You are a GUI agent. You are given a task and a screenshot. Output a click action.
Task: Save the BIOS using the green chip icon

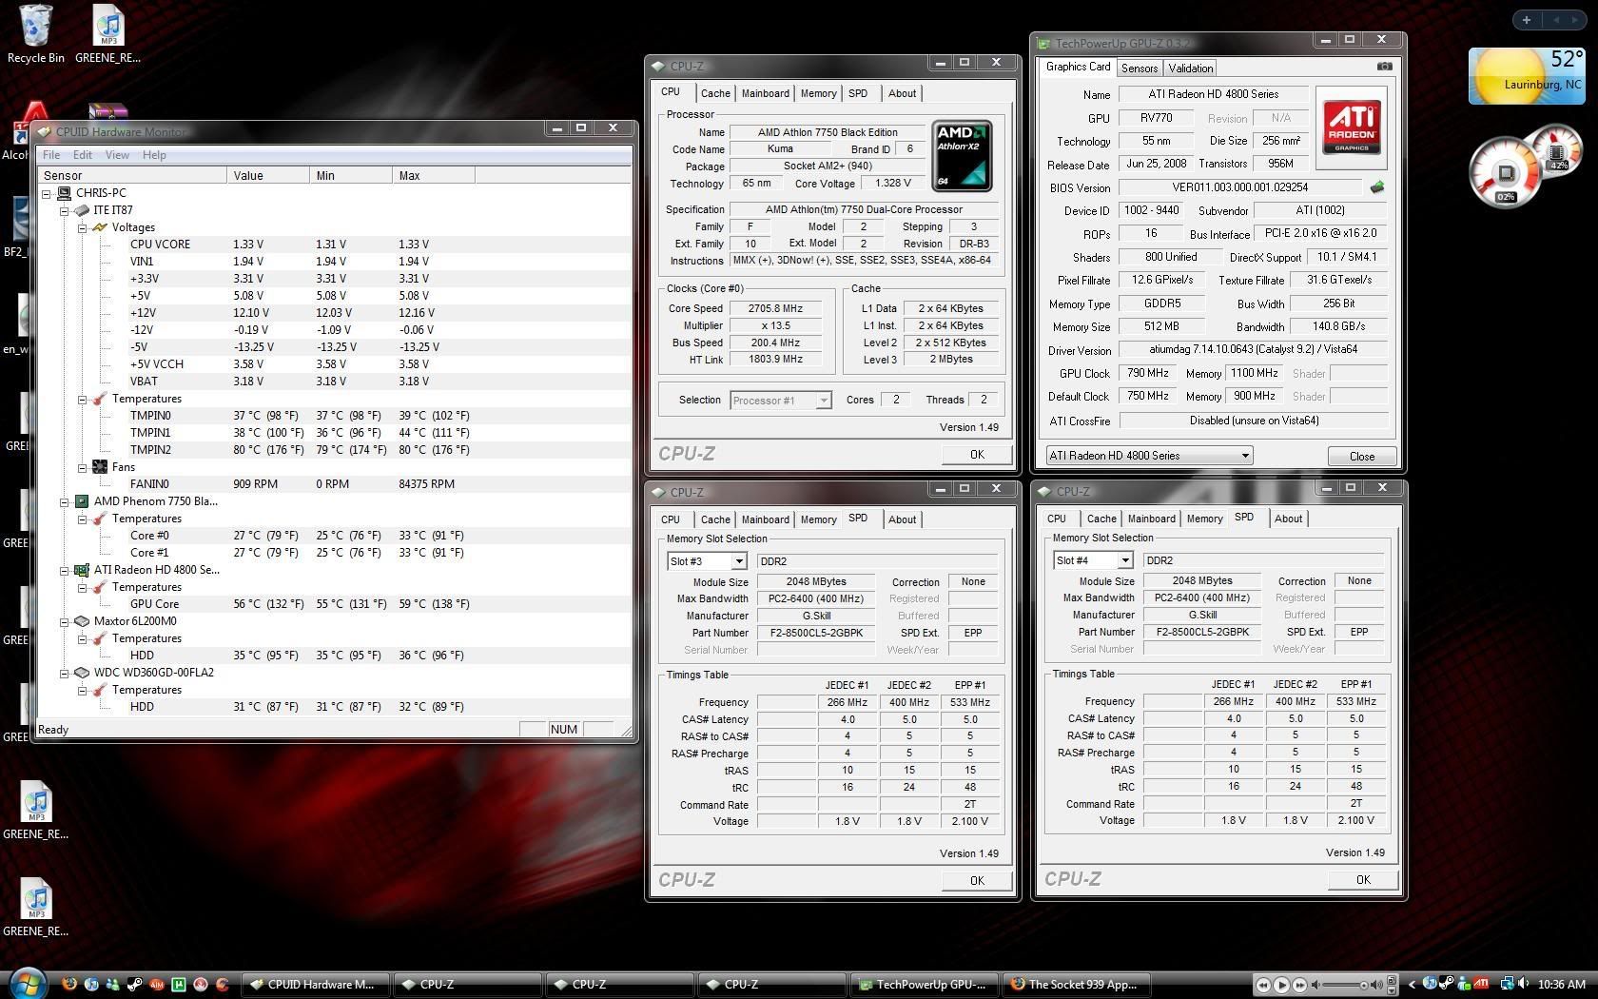pos(1376,187)
